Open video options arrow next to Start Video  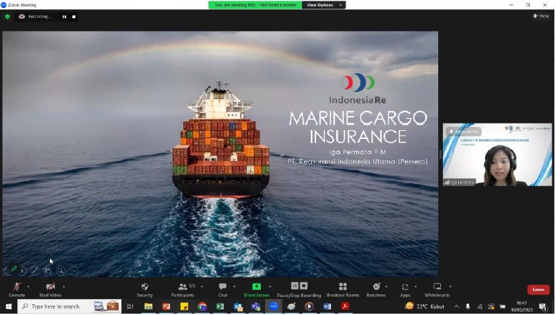64,286
